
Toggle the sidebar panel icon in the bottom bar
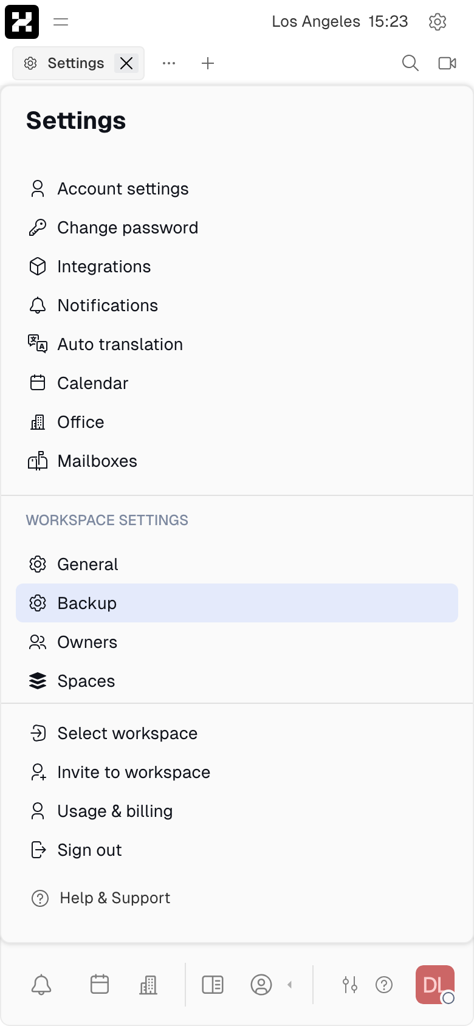[213, 985]
